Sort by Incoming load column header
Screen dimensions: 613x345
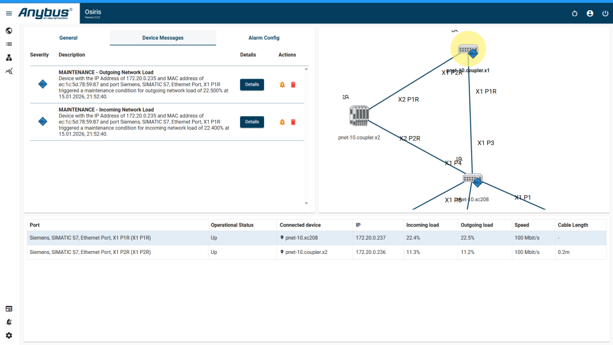point(422,225)
